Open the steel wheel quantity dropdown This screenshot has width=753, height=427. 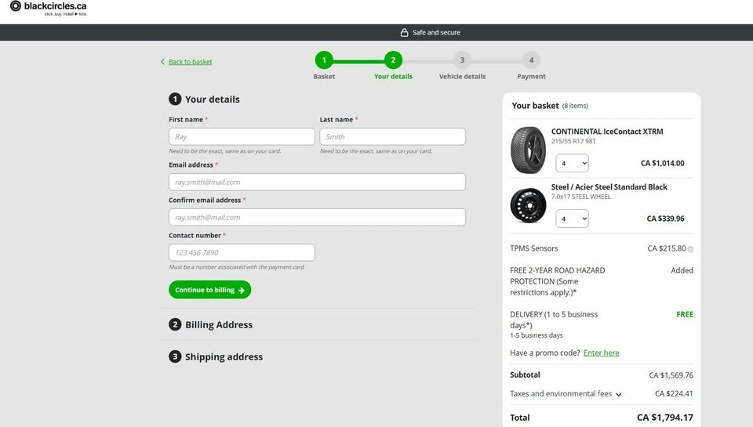coord(572,219)
